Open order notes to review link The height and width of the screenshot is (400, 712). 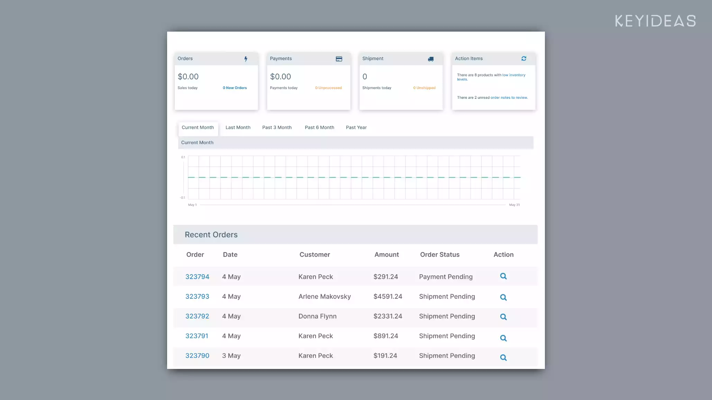point(509,98)
